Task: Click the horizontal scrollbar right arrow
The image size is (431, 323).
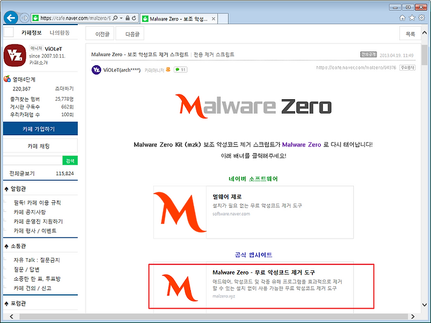Action: pyautogui.click(x=412, y=316)
